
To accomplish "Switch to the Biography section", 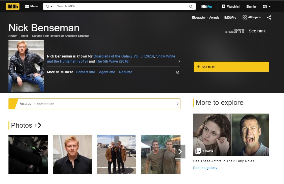I will click(199, 17).
